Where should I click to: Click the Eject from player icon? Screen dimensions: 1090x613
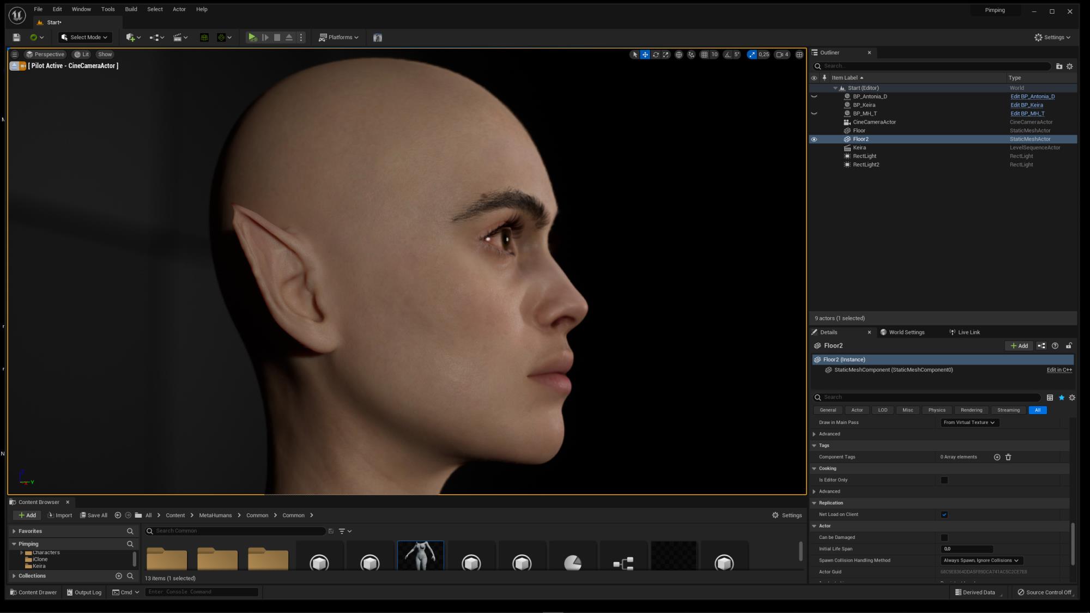pyautogui.click(x=289, y=38)
